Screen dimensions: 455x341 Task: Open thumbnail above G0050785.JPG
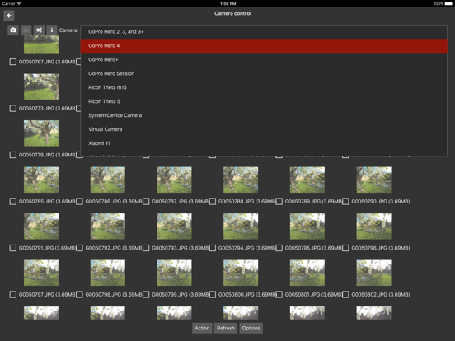point(41,180)
